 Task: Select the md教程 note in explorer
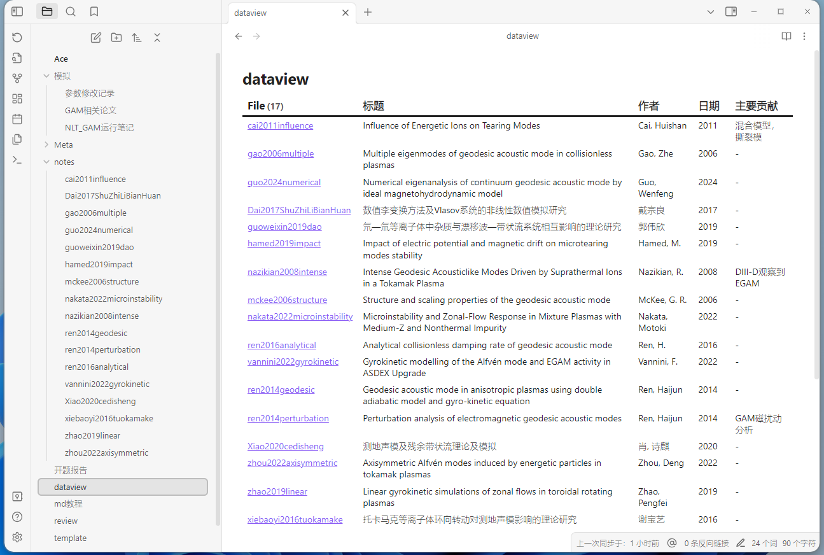click(68, 504)
